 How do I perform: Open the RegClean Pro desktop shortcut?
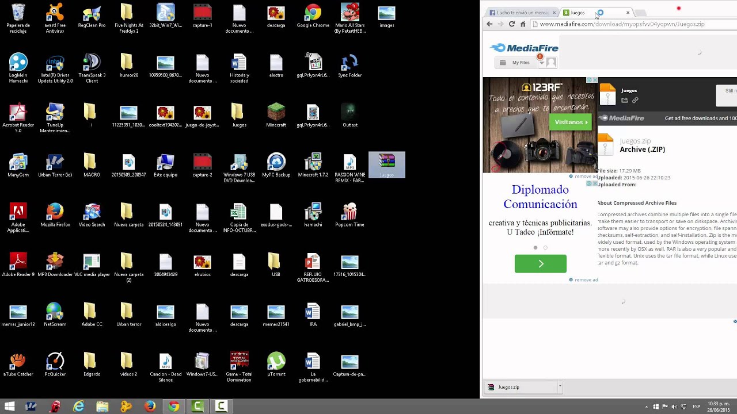pos(92,16)
